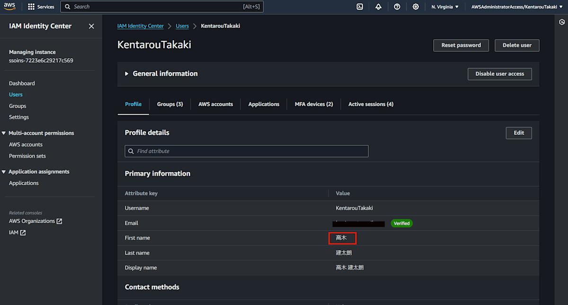Open the help question mark icon
Image resolution: width=568 pixels, height=305 pixels.
click(x=397, y=7)
